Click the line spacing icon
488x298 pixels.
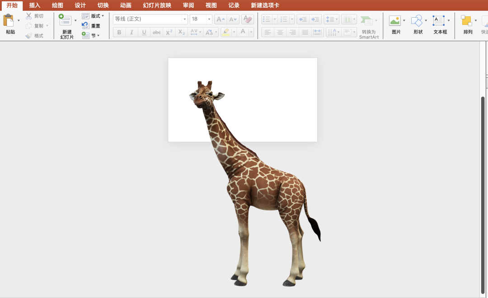330,19
